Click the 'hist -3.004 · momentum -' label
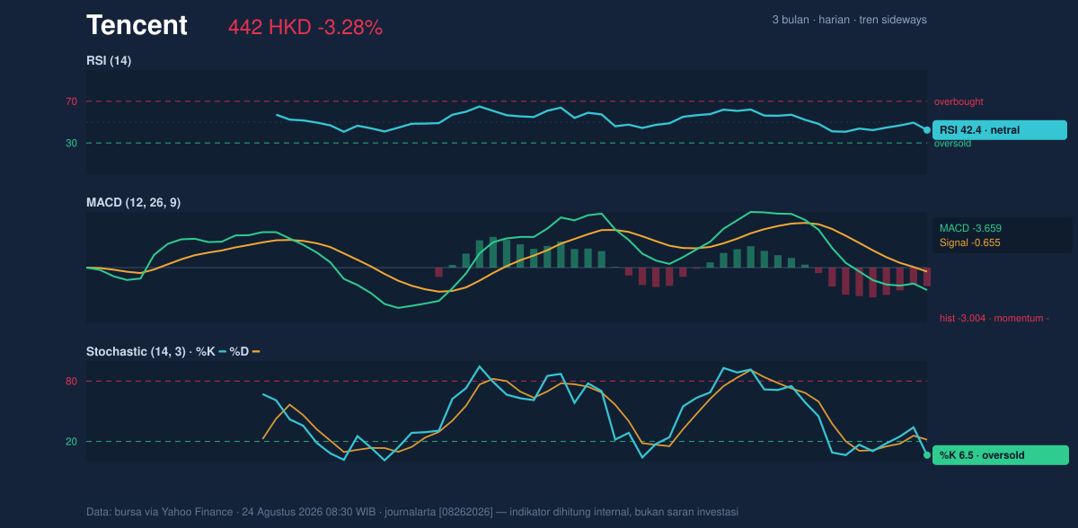This screenshot has height=528, width=1078. pos(994,318)
